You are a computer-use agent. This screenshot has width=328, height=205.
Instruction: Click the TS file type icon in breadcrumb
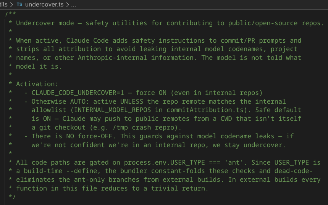pos(19,5)
